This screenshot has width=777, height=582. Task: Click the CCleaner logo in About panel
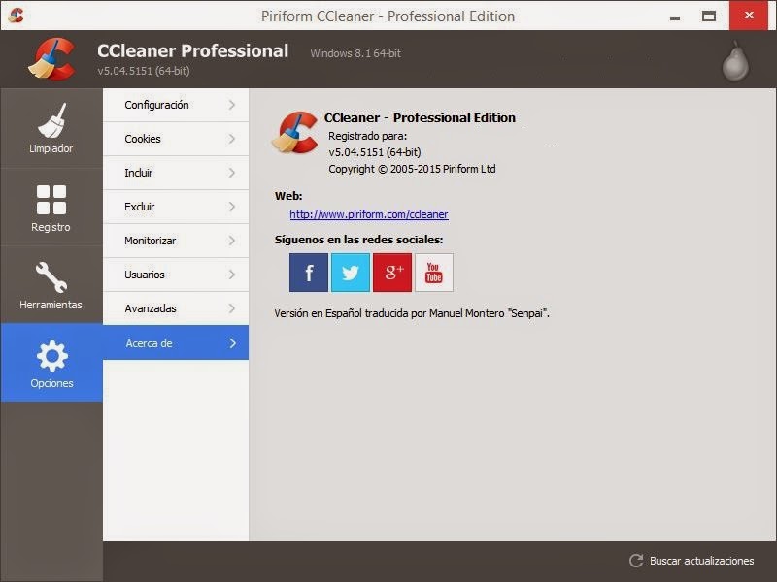295,132
